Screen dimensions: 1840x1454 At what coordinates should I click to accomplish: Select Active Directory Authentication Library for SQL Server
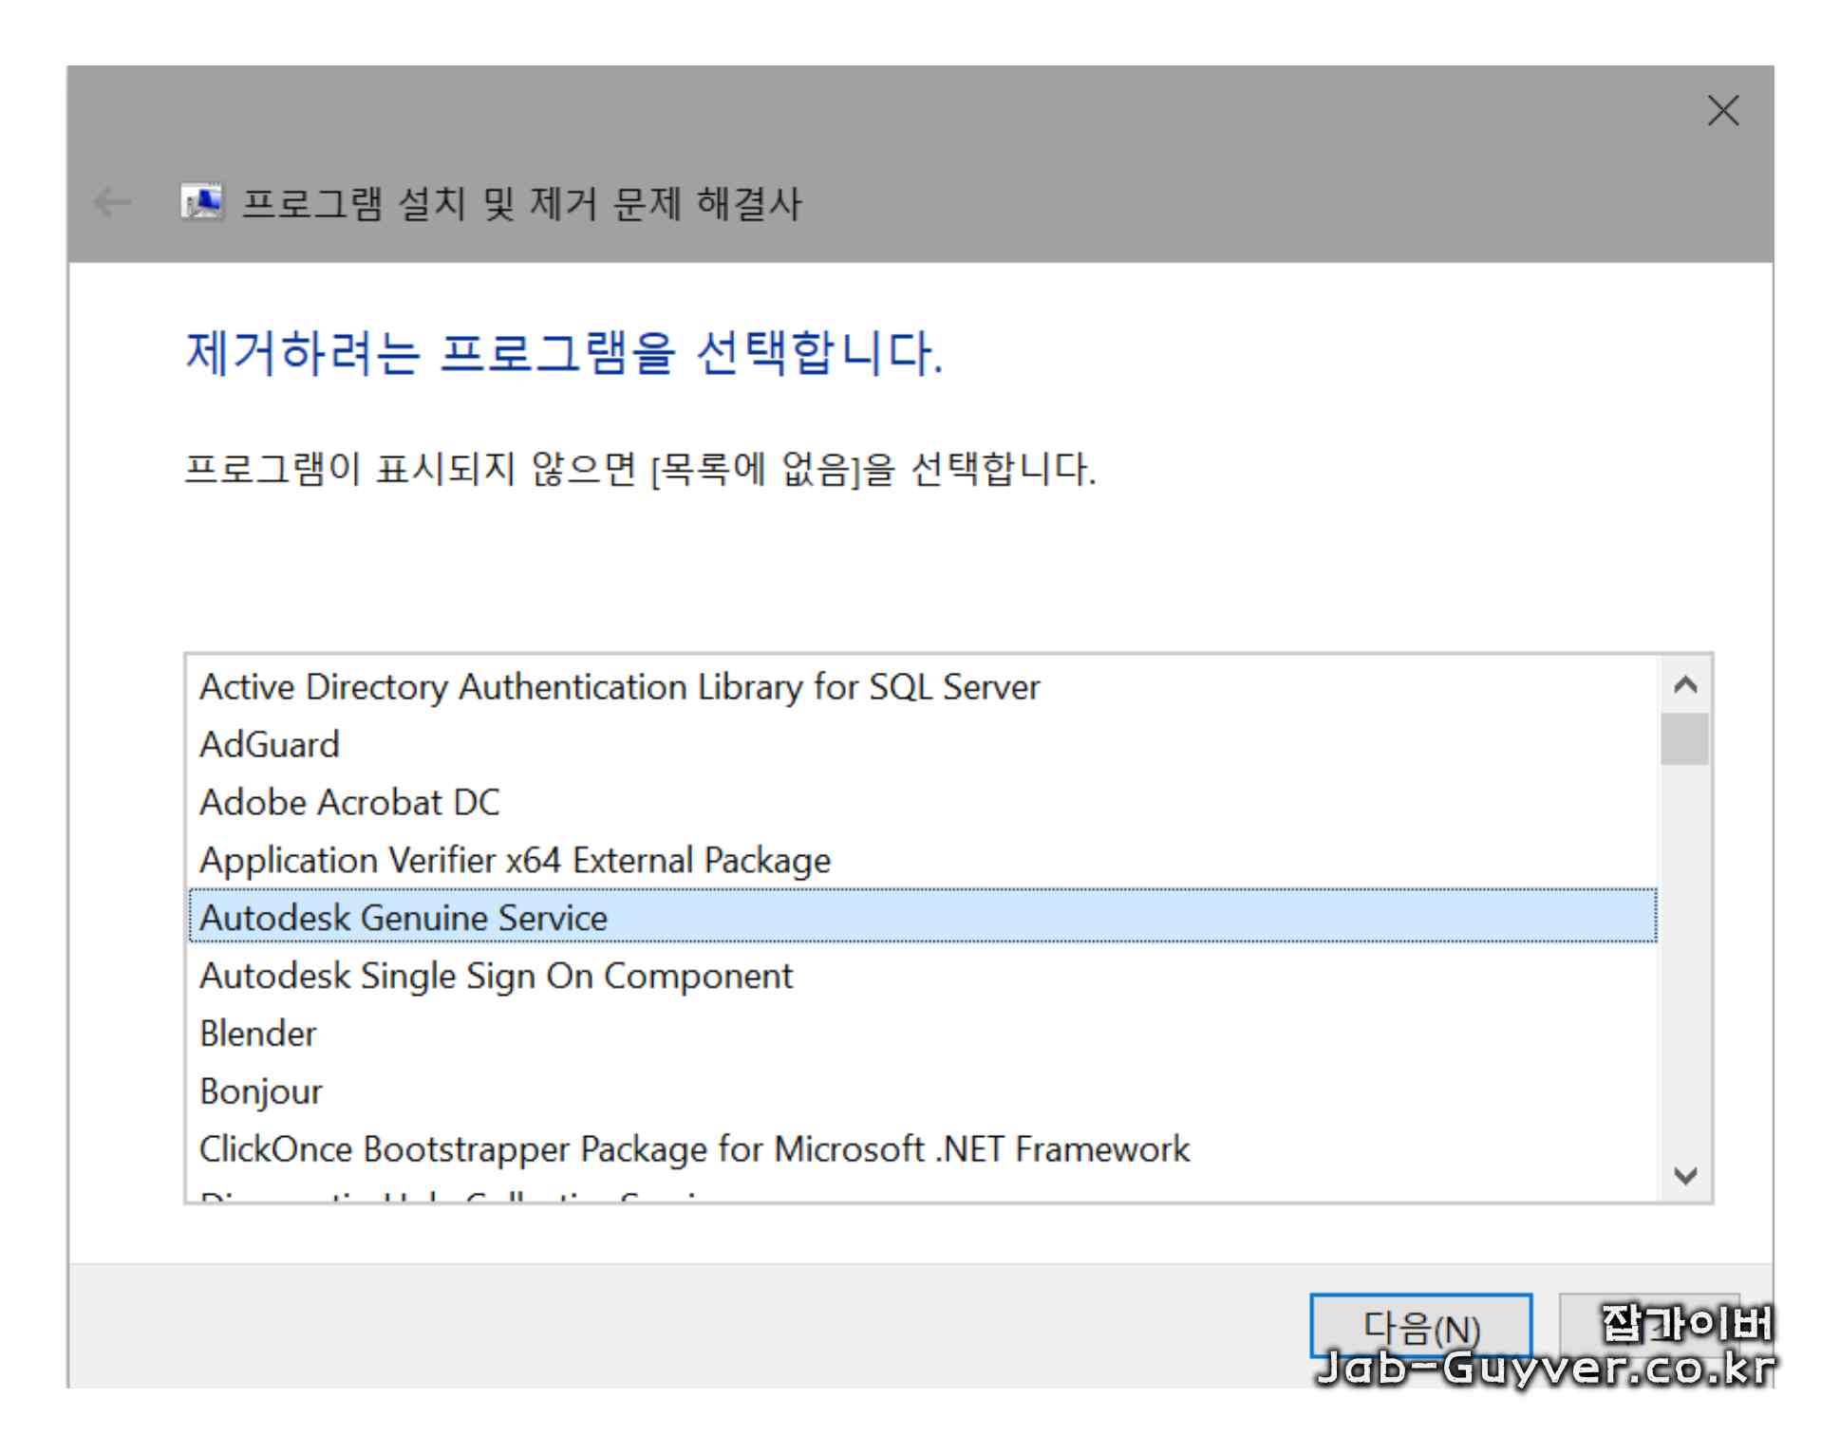coord(617,686)
